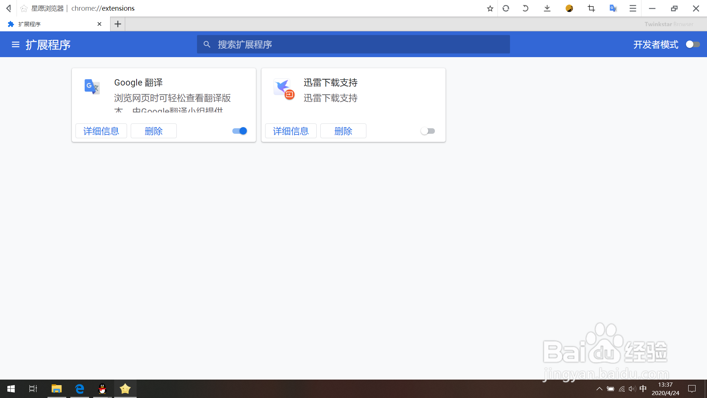Viewport: 707px width, 398px height.
Task: Open 详细信息 for Google 翻译
Action: (101, 131)
